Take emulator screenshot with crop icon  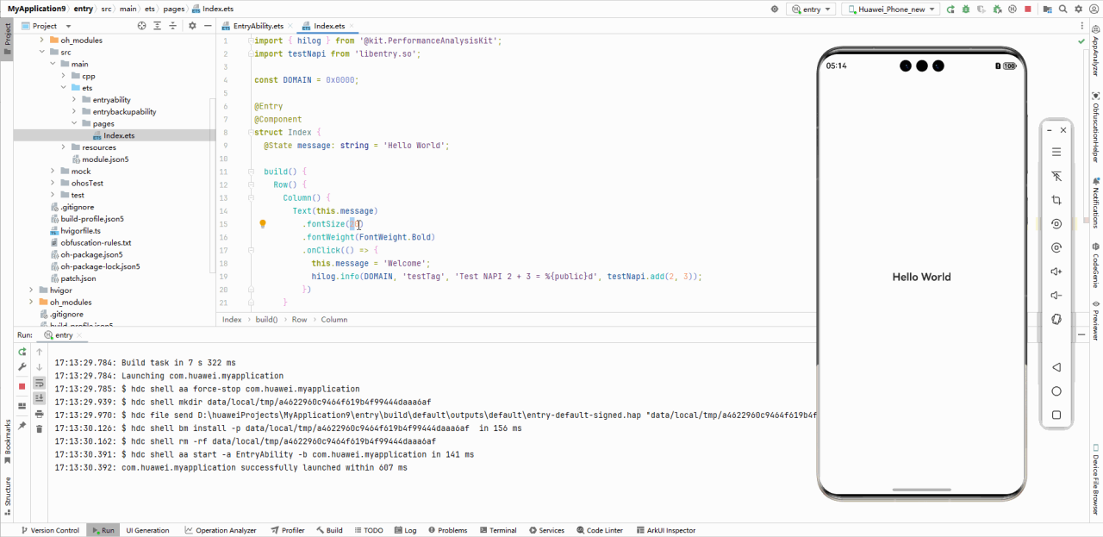point(1056,200)
